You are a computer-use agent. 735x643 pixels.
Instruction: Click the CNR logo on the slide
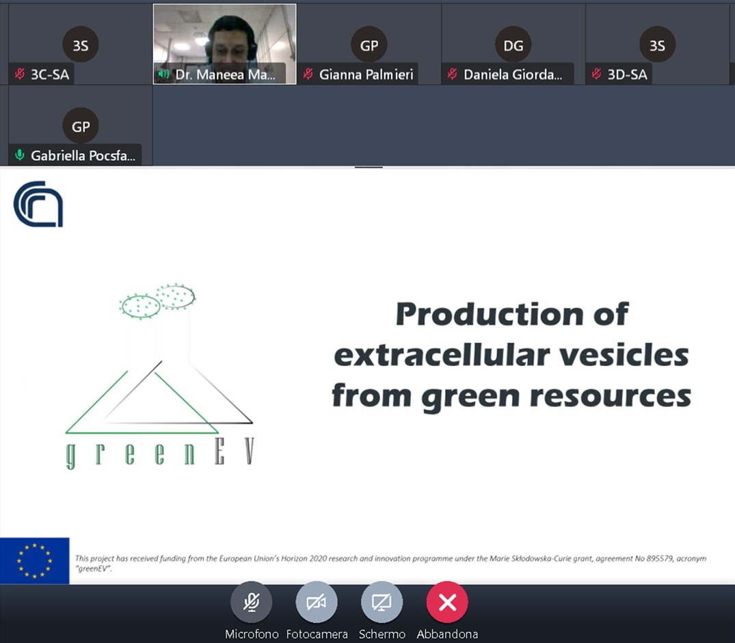click(38, 204)
